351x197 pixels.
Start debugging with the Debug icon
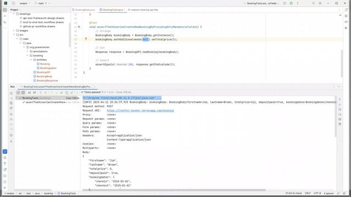click(291, 3)
